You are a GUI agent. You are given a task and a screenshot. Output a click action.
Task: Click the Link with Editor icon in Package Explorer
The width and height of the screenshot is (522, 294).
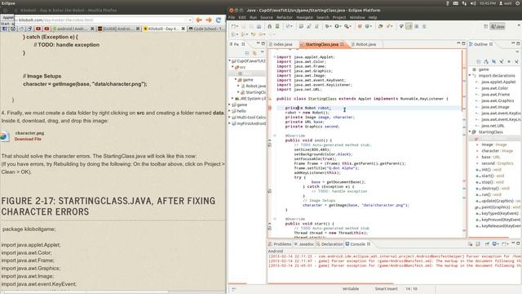(x=254, y=52)
